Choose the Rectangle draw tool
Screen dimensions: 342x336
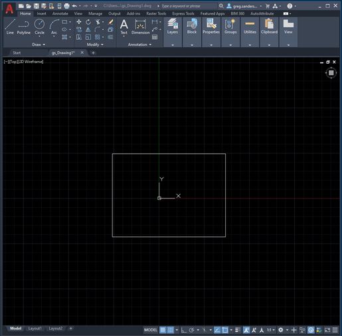(64, 22)
